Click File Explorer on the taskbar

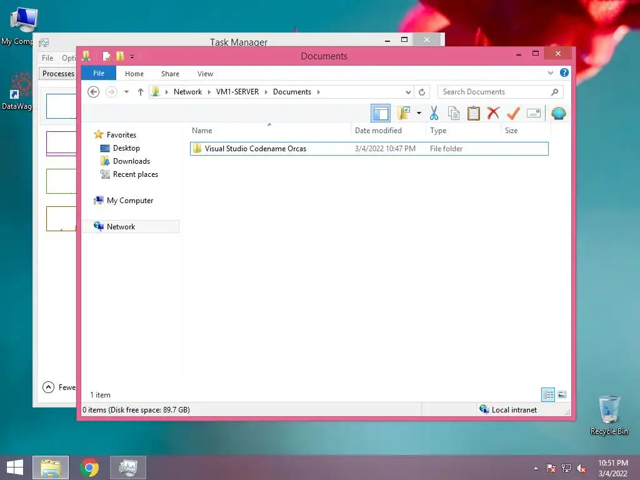[x=51, y=467]
